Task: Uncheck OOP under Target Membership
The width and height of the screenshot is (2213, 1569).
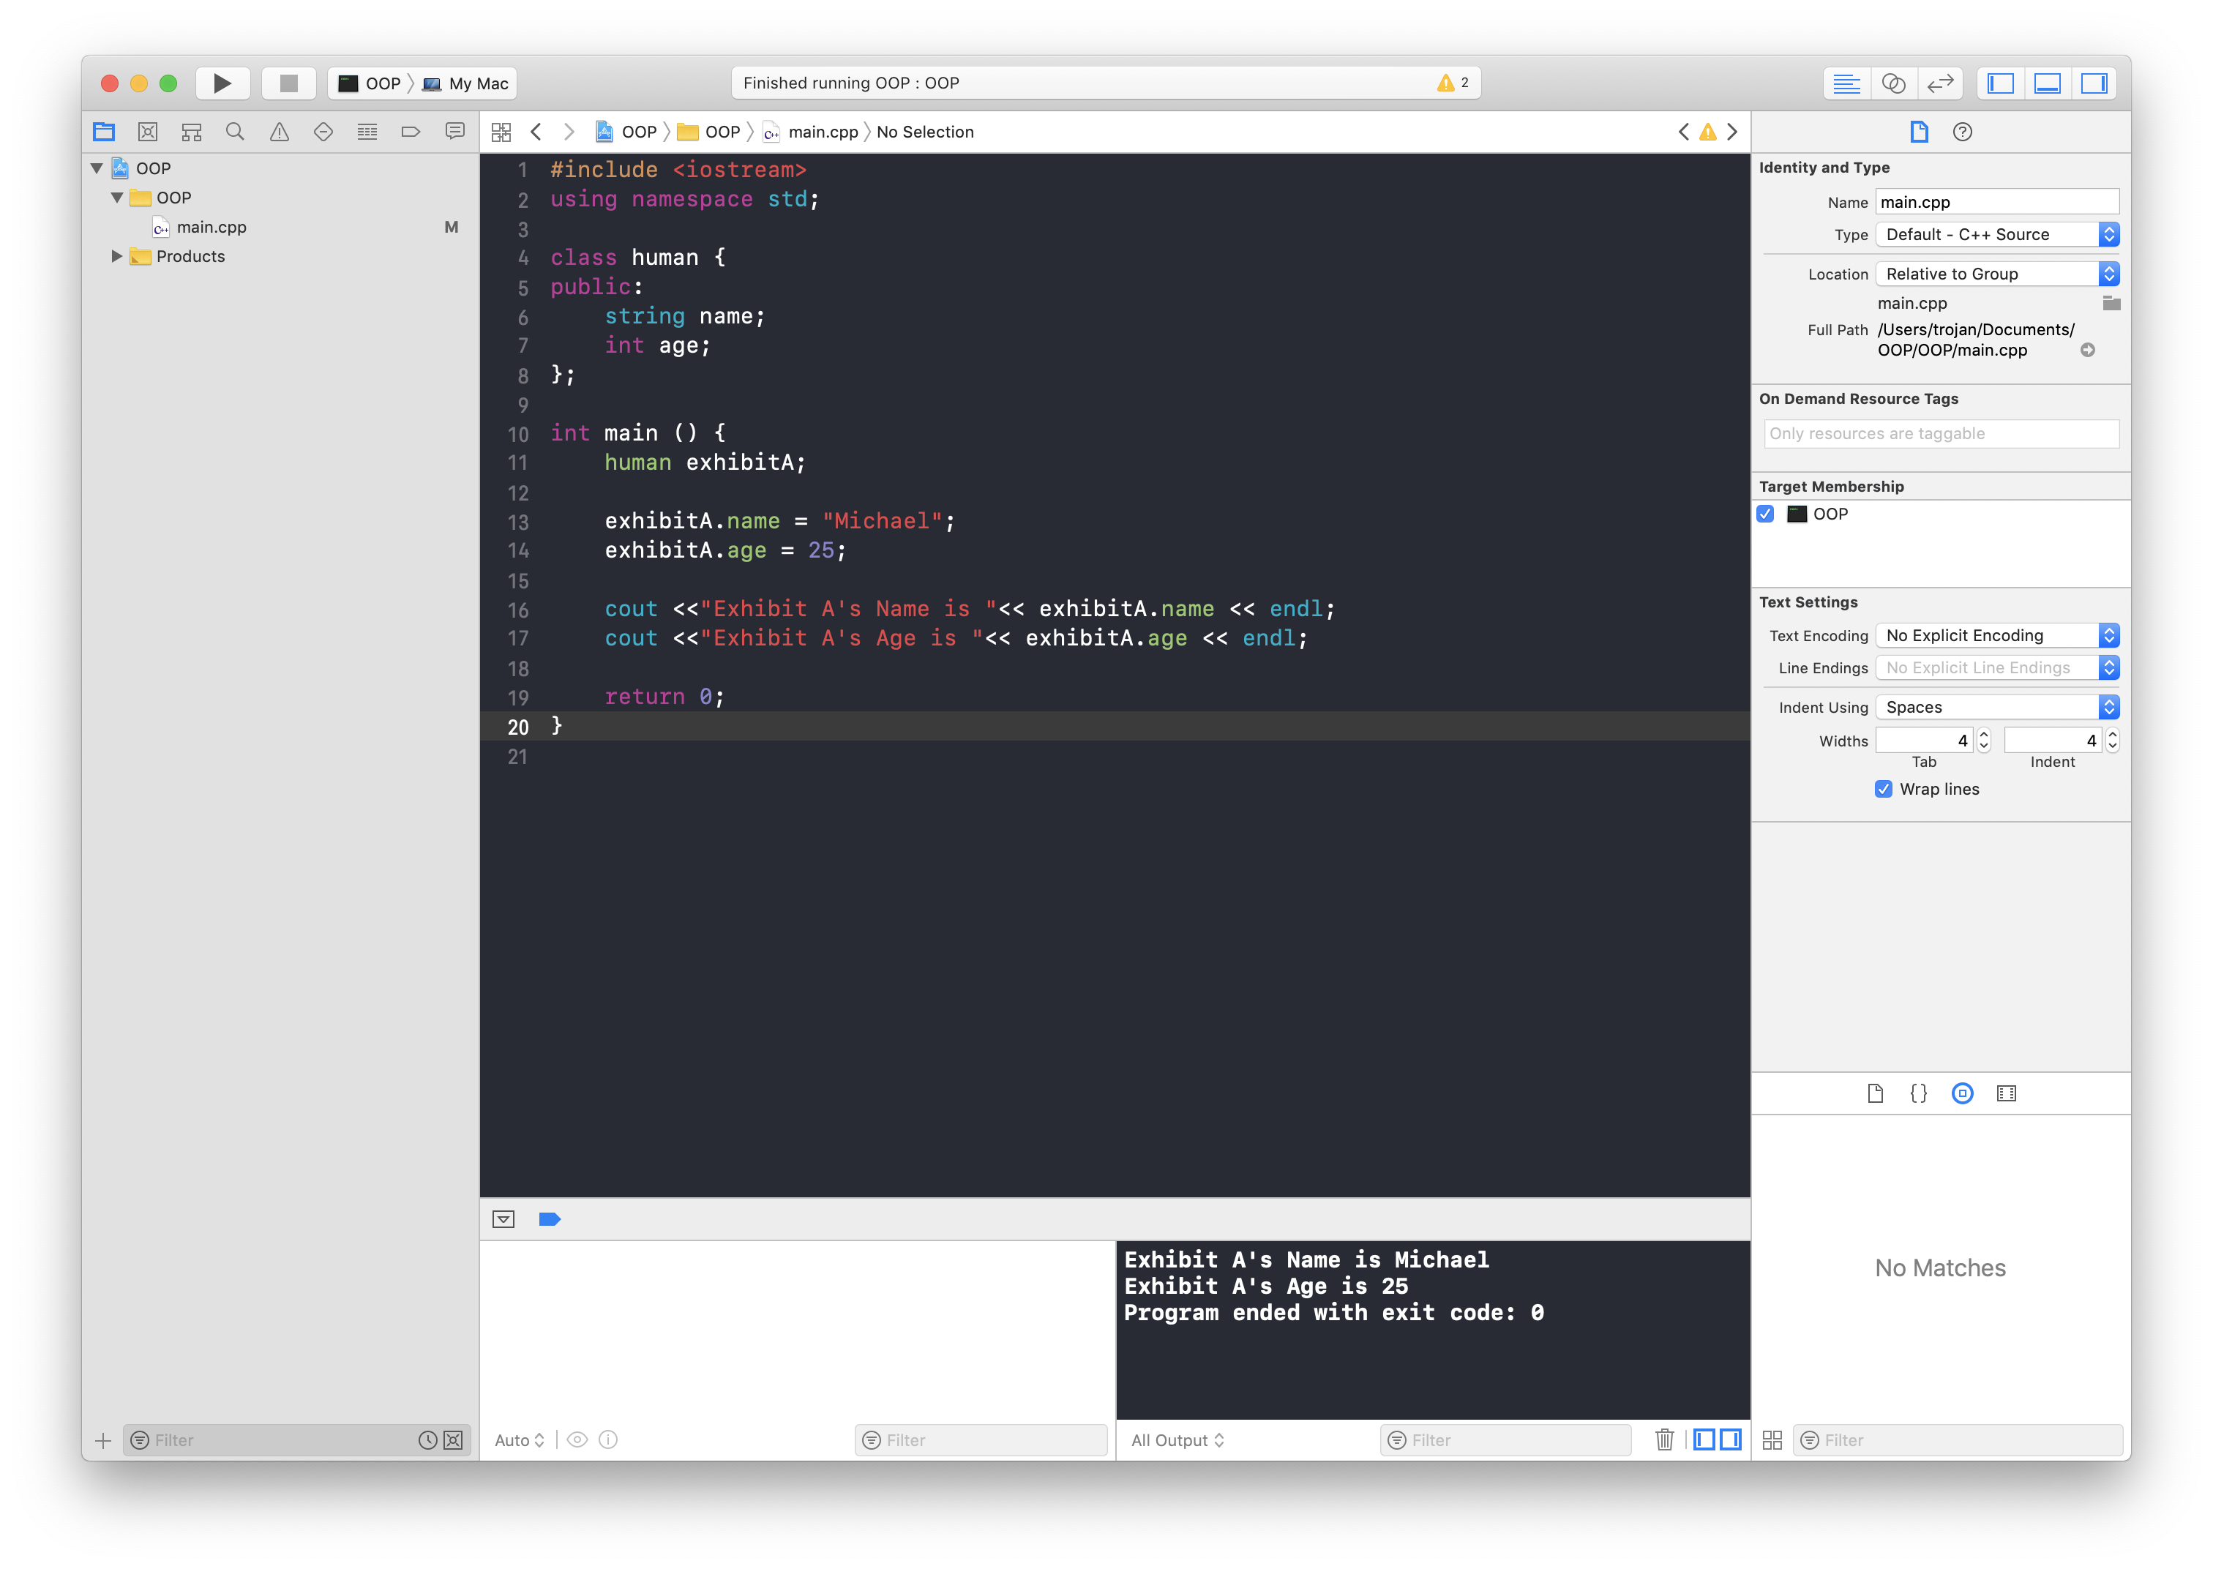Action: [x=1767, y=514]
